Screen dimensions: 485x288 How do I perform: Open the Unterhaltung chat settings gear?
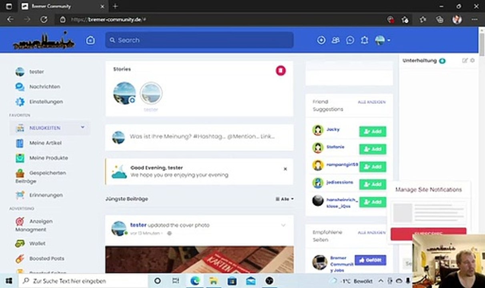coord(472,60)
